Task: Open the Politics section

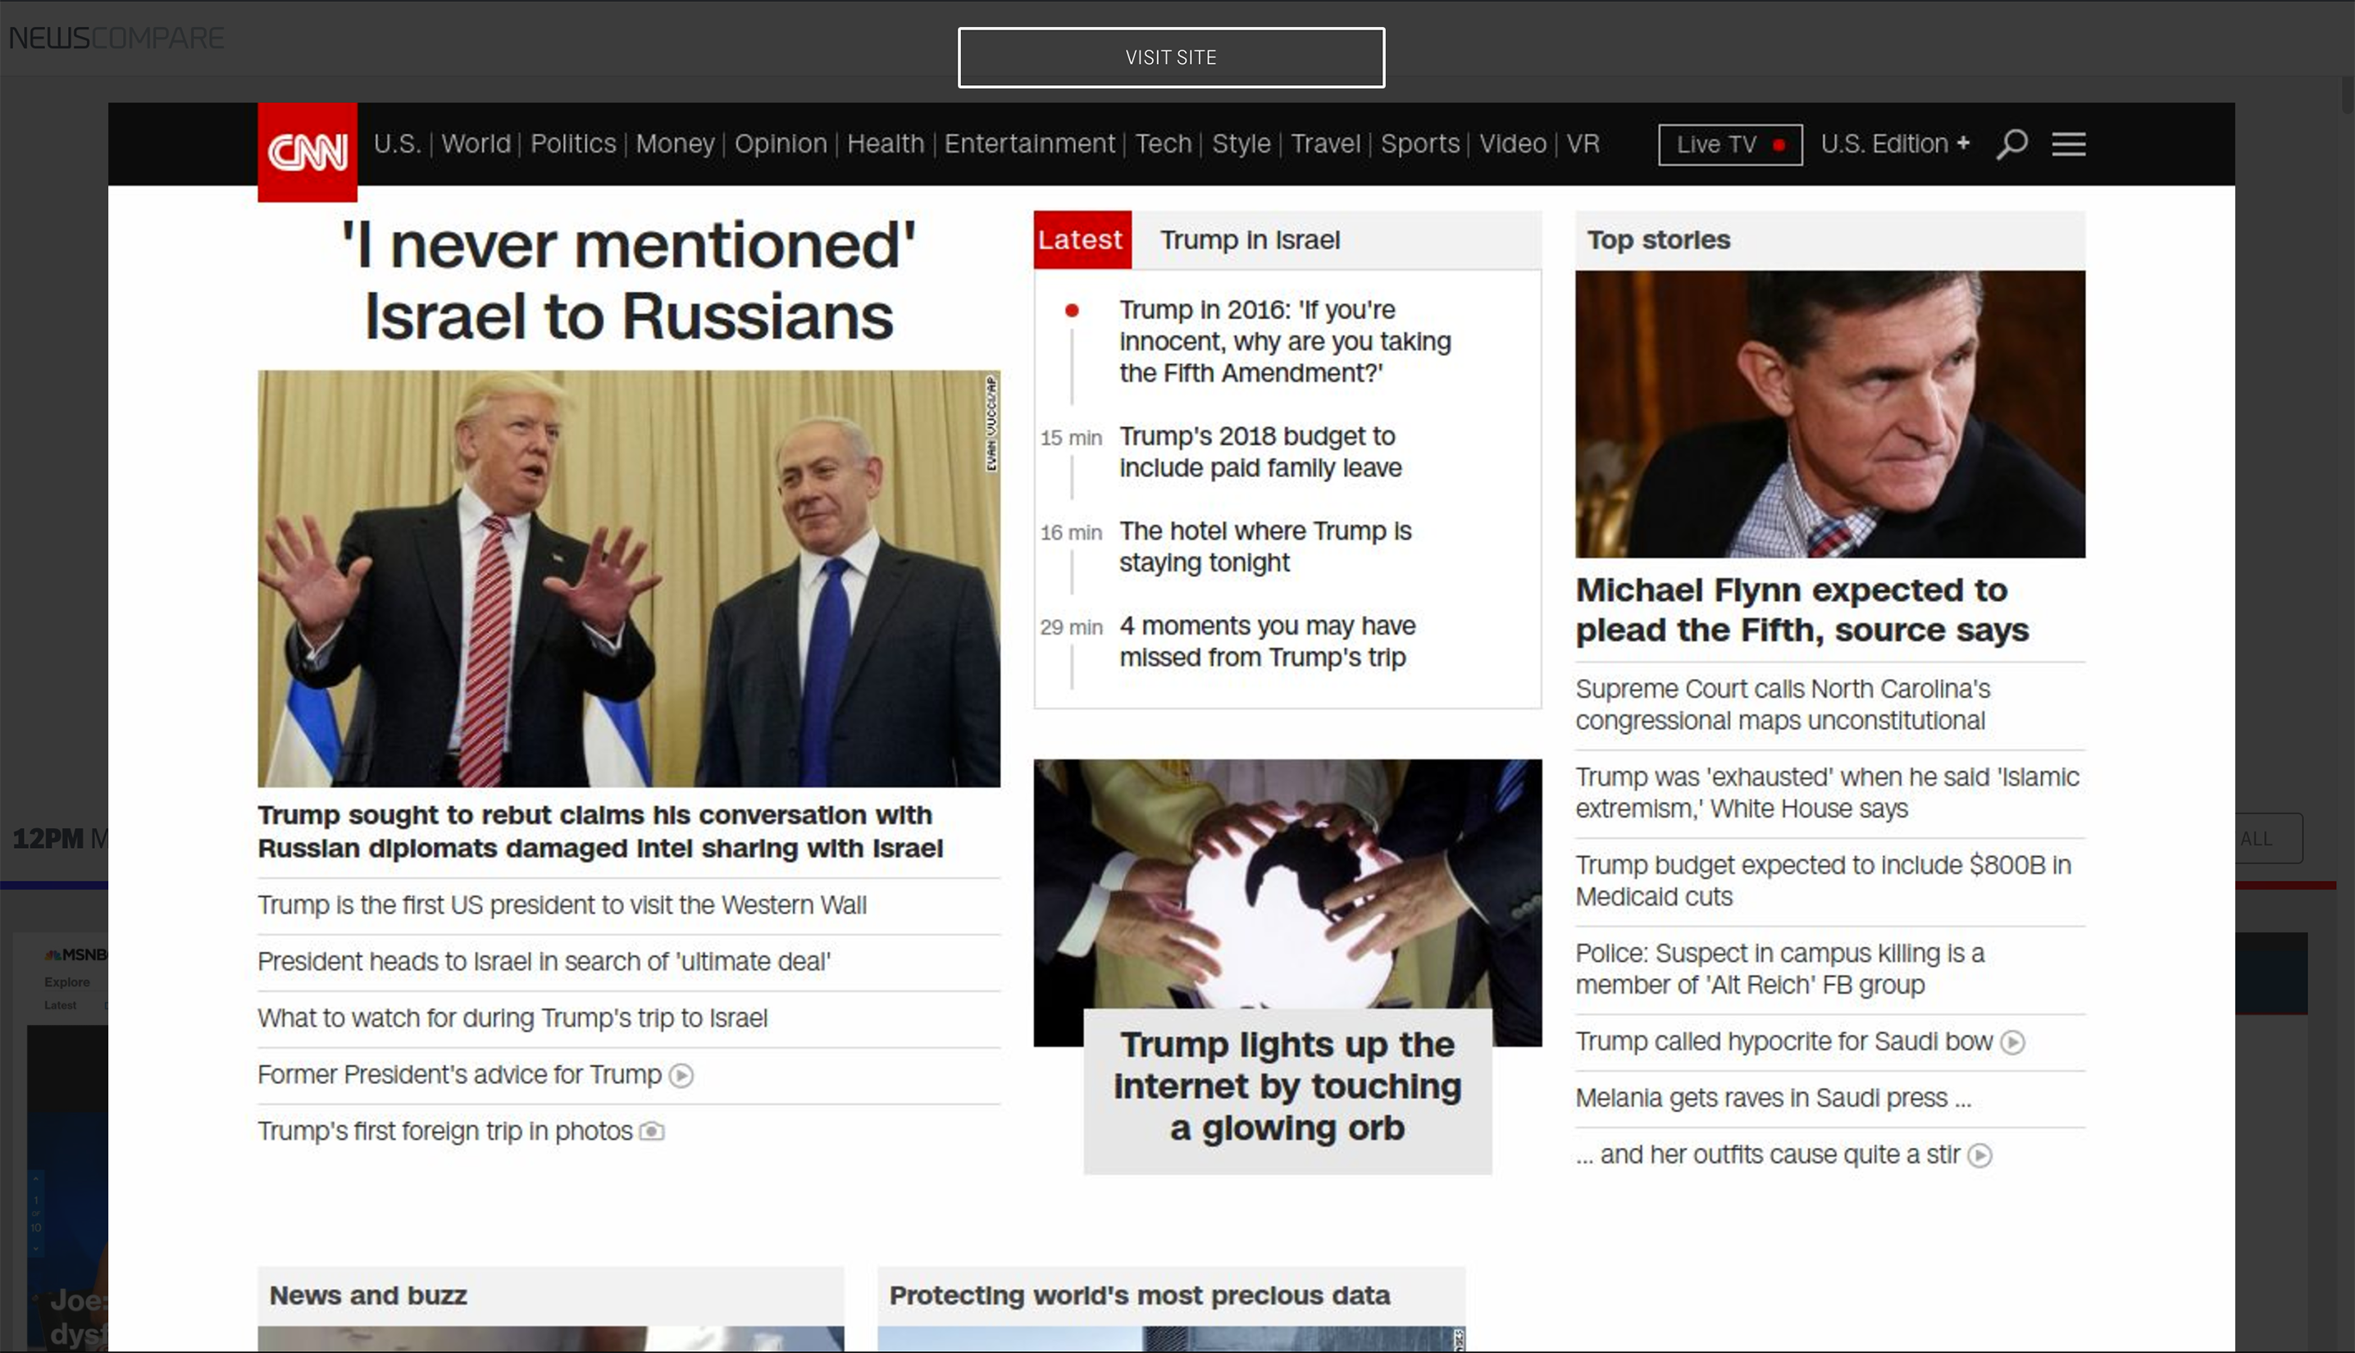Action: (572, 143)
